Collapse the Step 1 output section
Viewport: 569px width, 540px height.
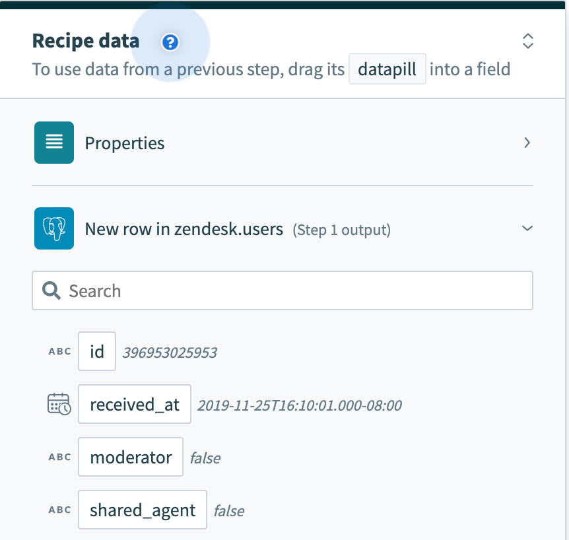(527, 228)
